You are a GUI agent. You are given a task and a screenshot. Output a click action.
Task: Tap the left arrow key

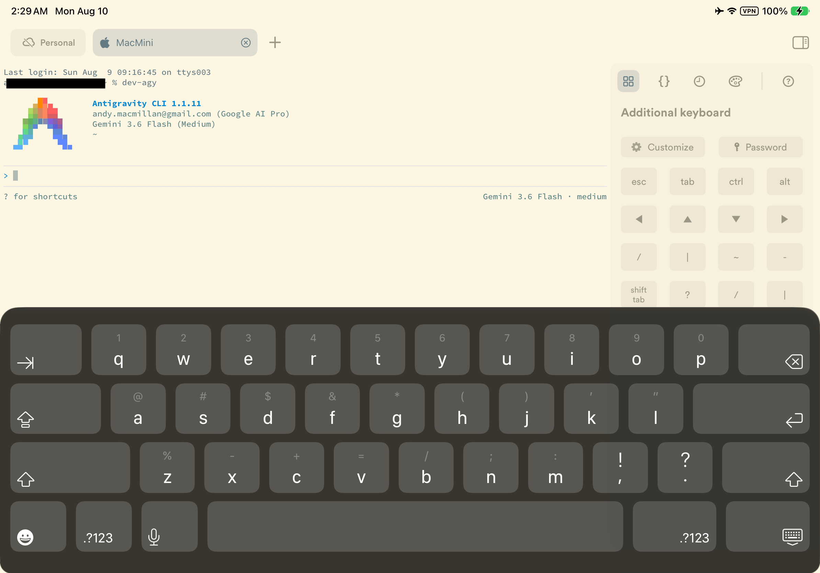(x=639, y=219)
